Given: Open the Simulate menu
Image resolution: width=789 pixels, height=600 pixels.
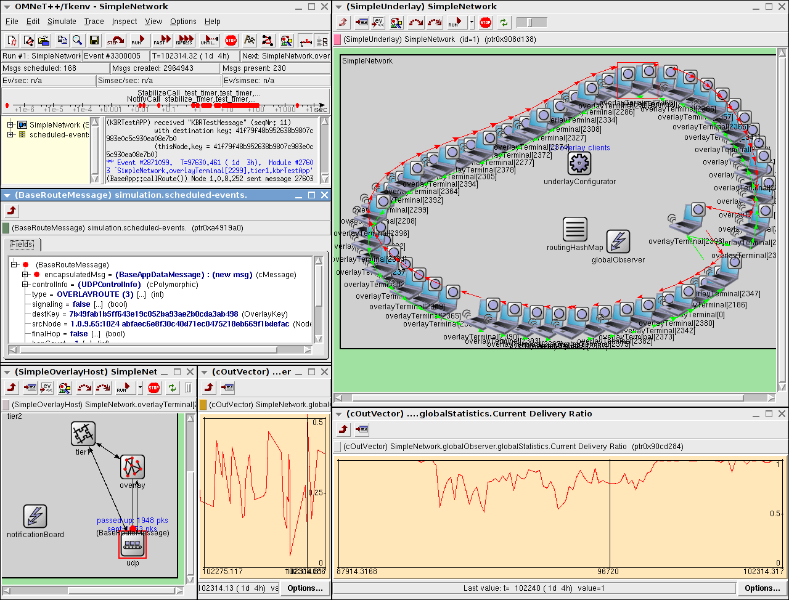Looking at the screenshot, I should (62, 22).
